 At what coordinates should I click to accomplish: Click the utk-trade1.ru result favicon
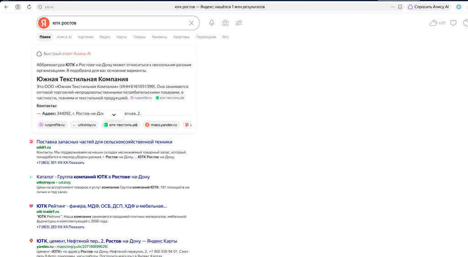click(31, 206)
